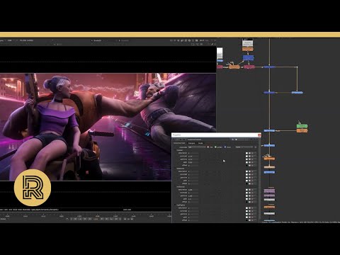Select the green node in node graph
The width and height of the screenshot is (340, 255).
pos(302,126)
